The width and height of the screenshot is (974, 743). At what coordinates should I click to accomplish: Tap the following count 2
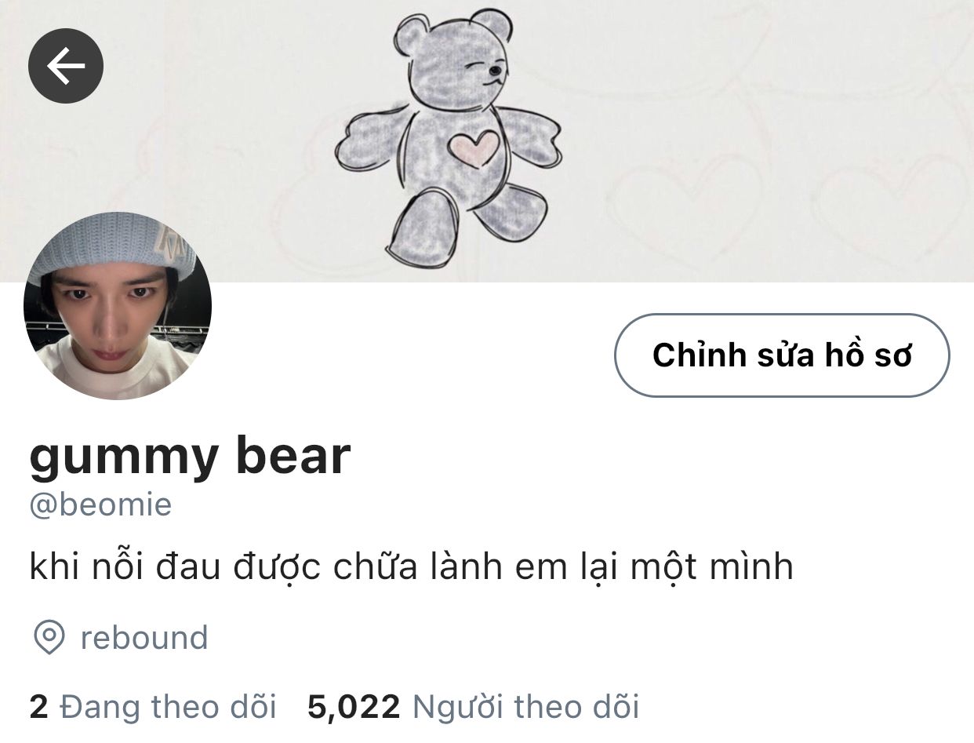pos(38,707)
